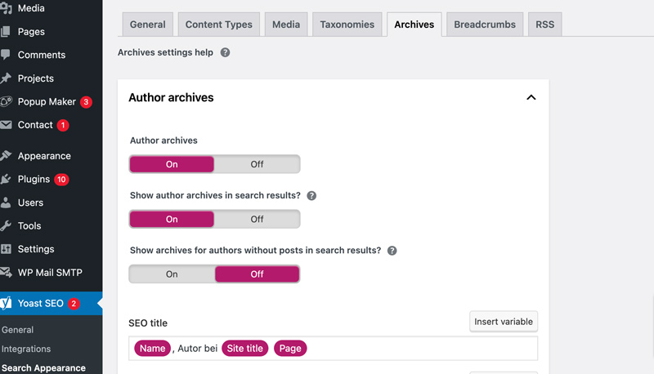Select the Archives tab
654x374 pixels.
pos(414,24)
